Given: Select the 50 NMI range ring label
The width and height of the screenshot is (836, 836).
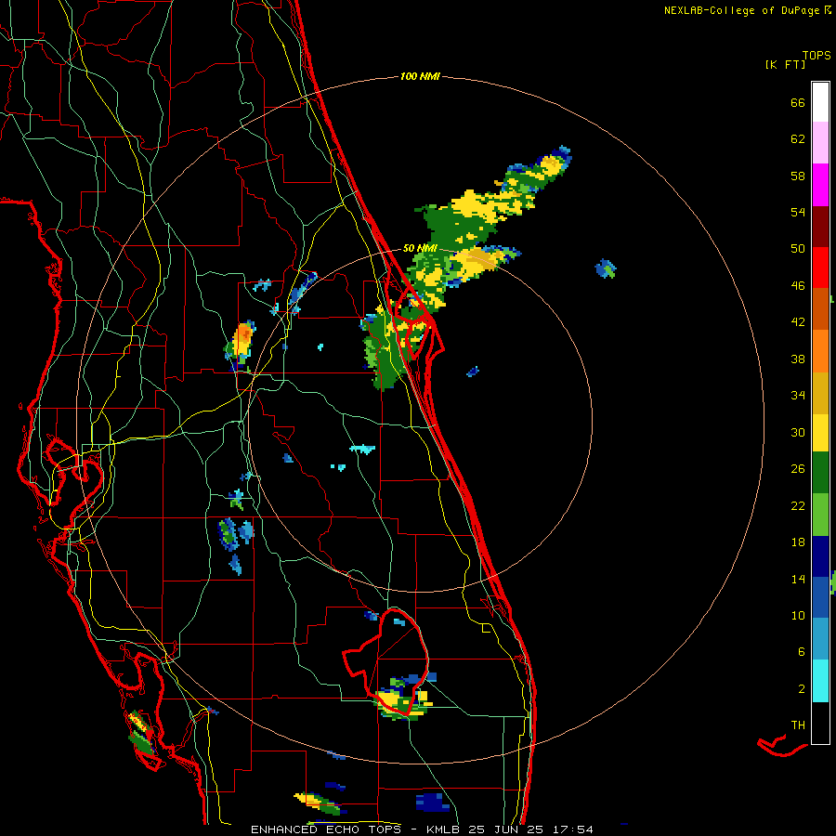Looking at the screenshot, I should click(420, 248).
